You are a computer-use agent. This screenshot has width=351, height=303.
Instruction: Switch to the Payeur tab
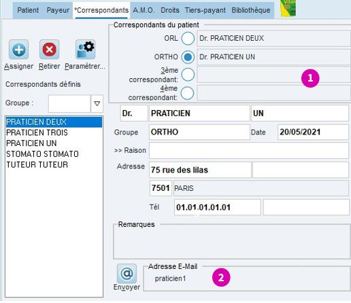point(58,10)
